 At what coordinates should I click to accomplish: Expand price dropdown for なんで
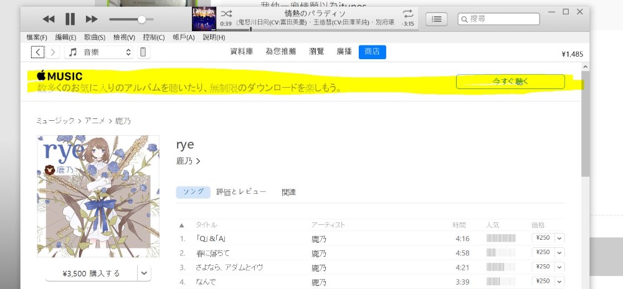pos(559,281)
